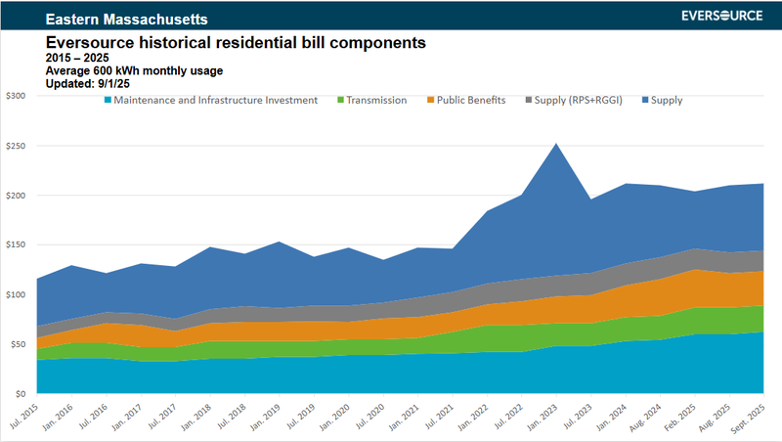This screenshot has height=442, width=782.
Task: Click the $150 label on the vertical axis
Action: (x=17, y=245)
